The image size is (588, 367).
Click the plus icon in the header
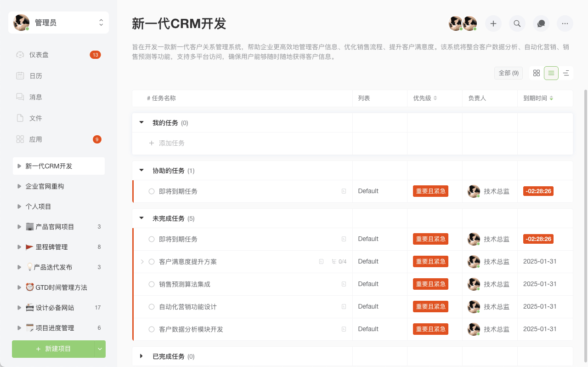pyautogui.click(x=493, y=23)
